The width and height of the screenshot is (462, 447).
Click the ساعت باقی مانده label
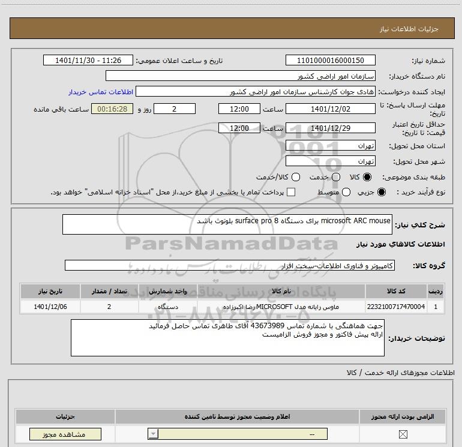tap(61, 109)
